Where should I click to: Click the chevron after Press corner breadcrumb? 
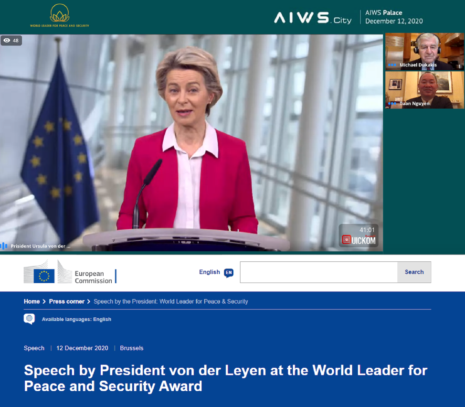pyautogui.click(x=89, y=301)
